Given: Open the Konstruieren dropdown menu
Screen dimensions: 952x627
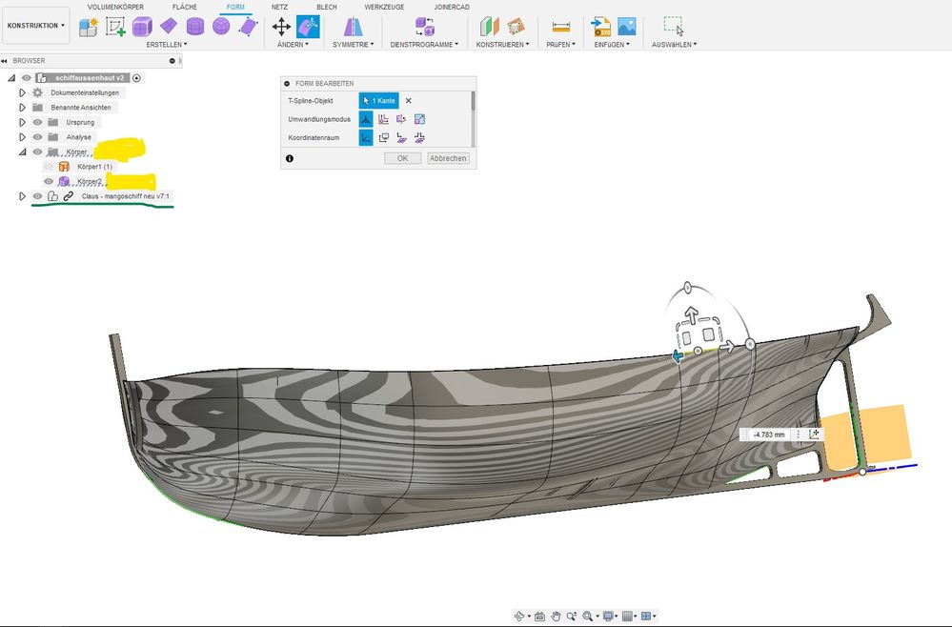Looking at the screenshot, I should (503, 44).
